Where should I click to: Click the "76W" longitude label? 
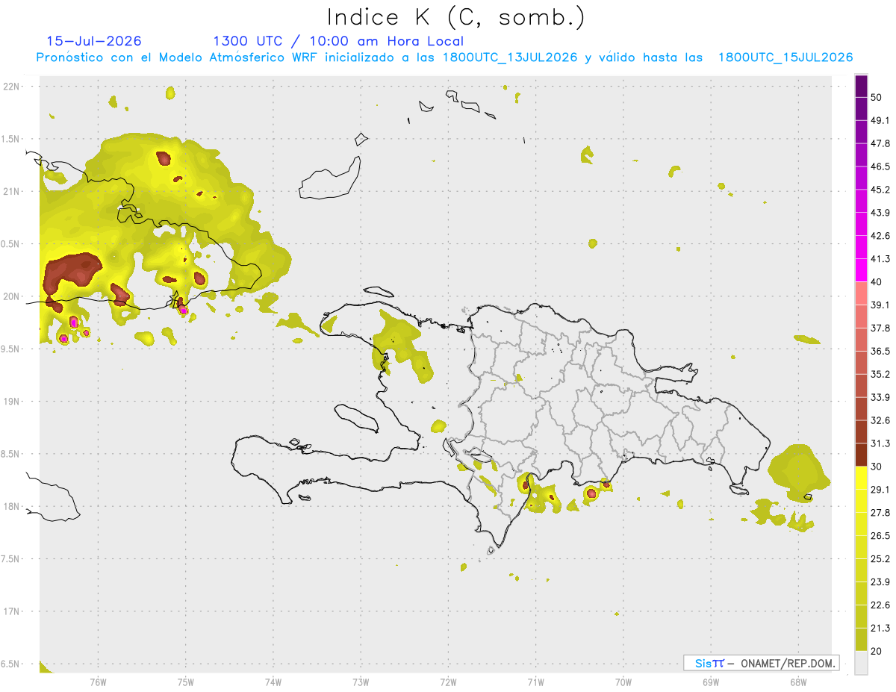pos(98,682)
